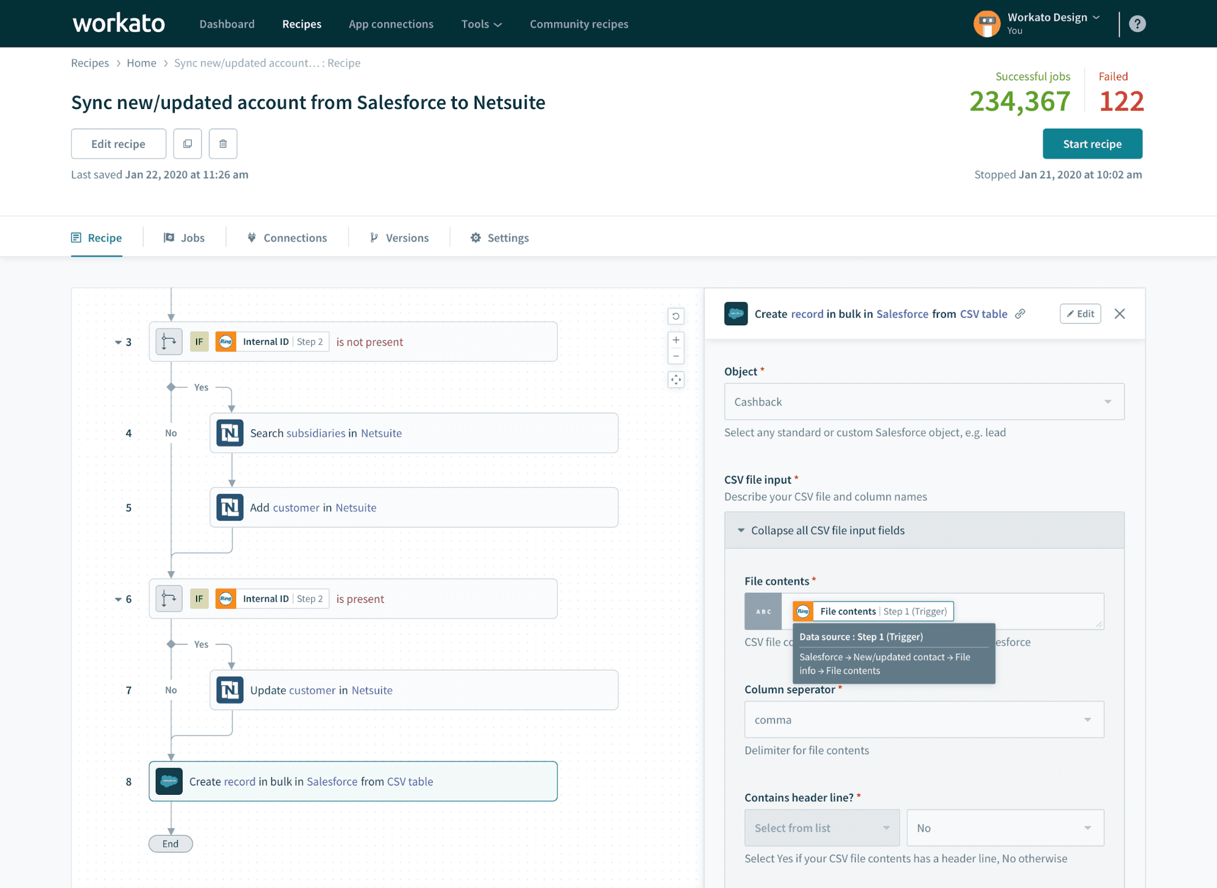Click the Salesforce icon in the panel header

tap(736, 314)
